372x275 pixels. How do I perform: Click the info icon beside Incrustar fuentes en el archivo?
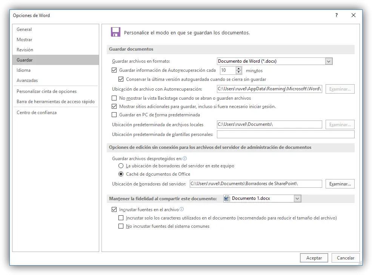[x=181, y=209]
